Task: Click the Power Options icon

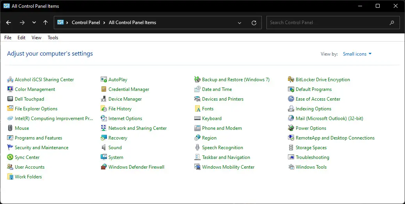Action: click(291, 128)
